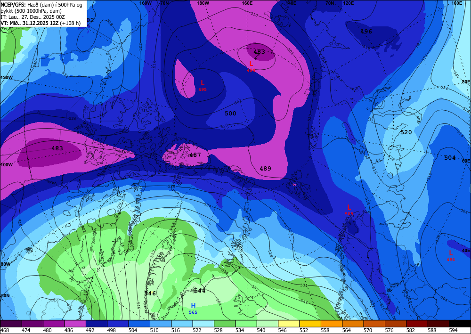Click the bold '544' thickness label
This screenshot has width=471, height=334.
click(x=200, y=291)
